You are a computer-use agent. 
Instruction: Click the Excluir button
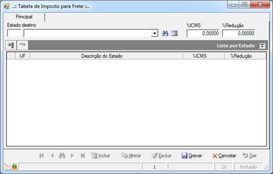[161, 155]
